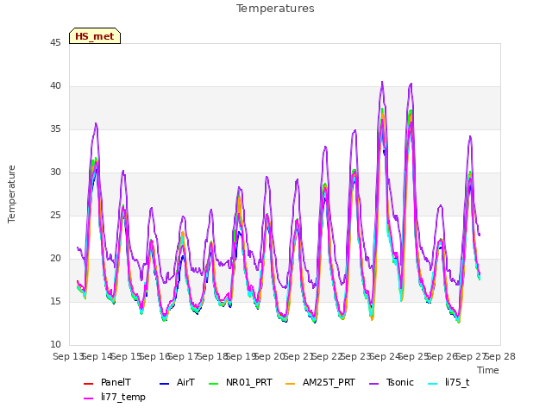This screenshot has width=552, height=414.
Task: Click the 25 y-axis tick label
Action: [x=55, y=216]
